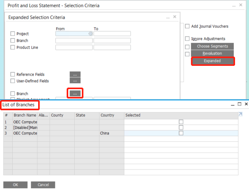Open the User-Defined Fields browse dialog
Viewport: 249px width, 191px height.
click(75, 81)
